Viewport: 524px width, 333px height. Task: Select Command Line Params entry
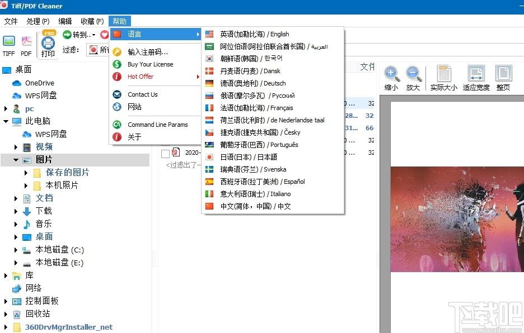[156, 125]
